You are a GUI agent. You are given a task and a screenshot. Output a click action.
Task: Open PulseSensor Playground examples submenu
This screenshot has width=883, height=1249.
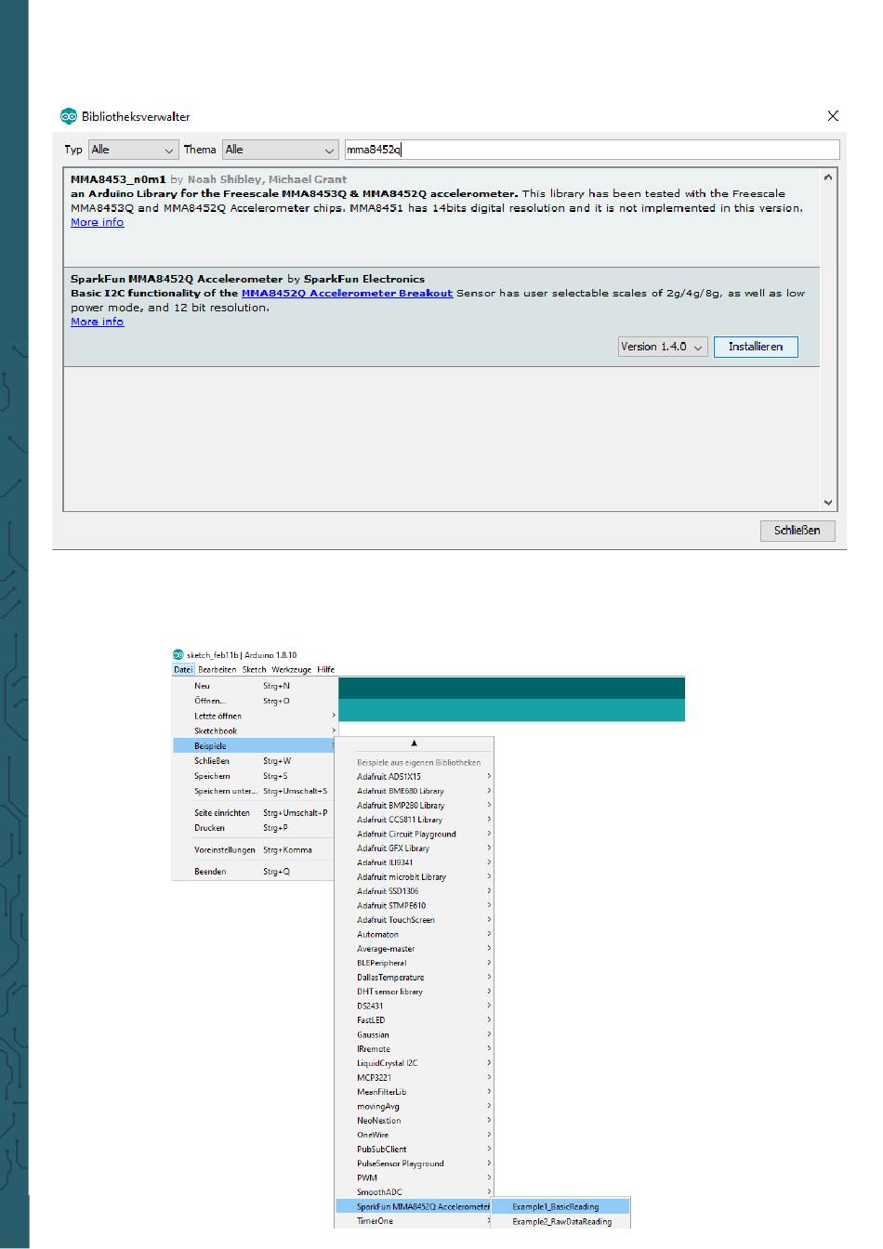(415, 1164)
